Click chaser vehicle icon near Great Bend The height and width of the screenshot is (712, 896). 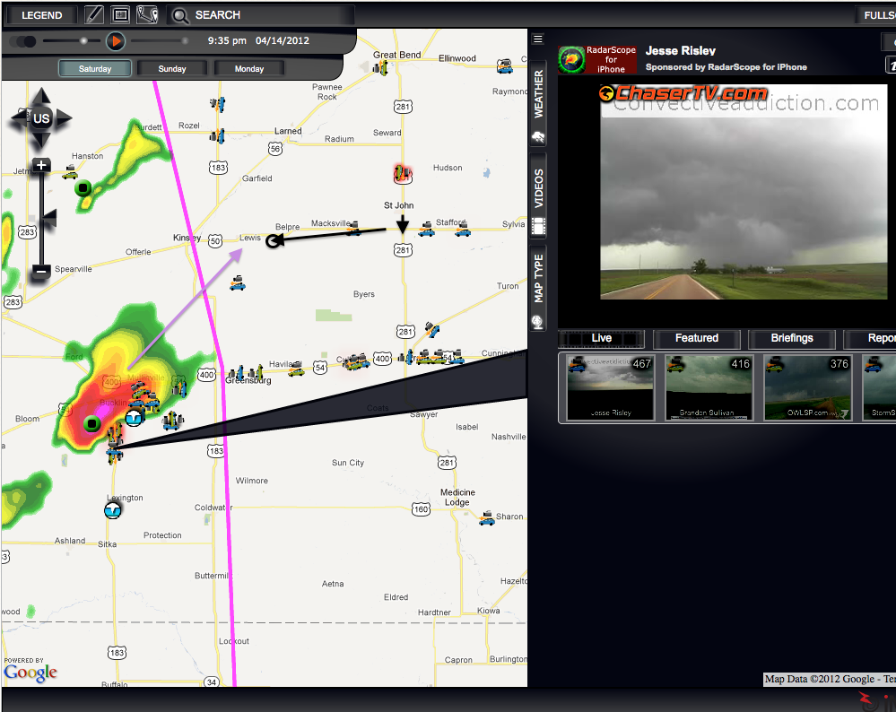(x=380, y=68)
